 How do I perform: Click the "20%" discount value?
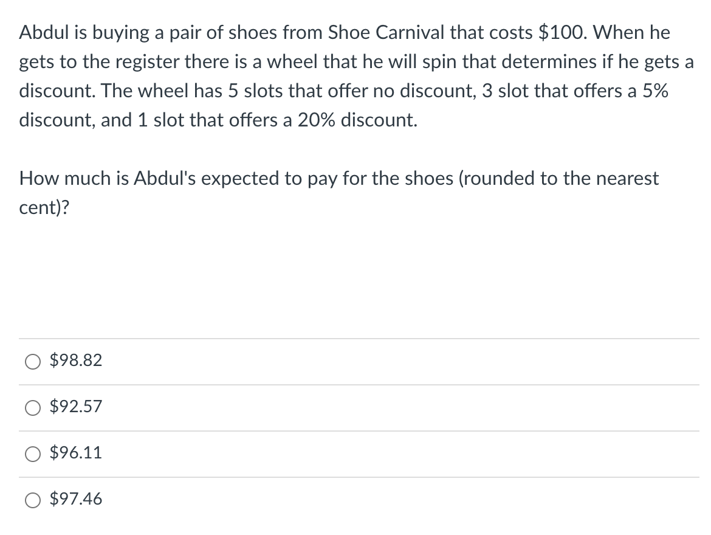(x=315, y=120)
